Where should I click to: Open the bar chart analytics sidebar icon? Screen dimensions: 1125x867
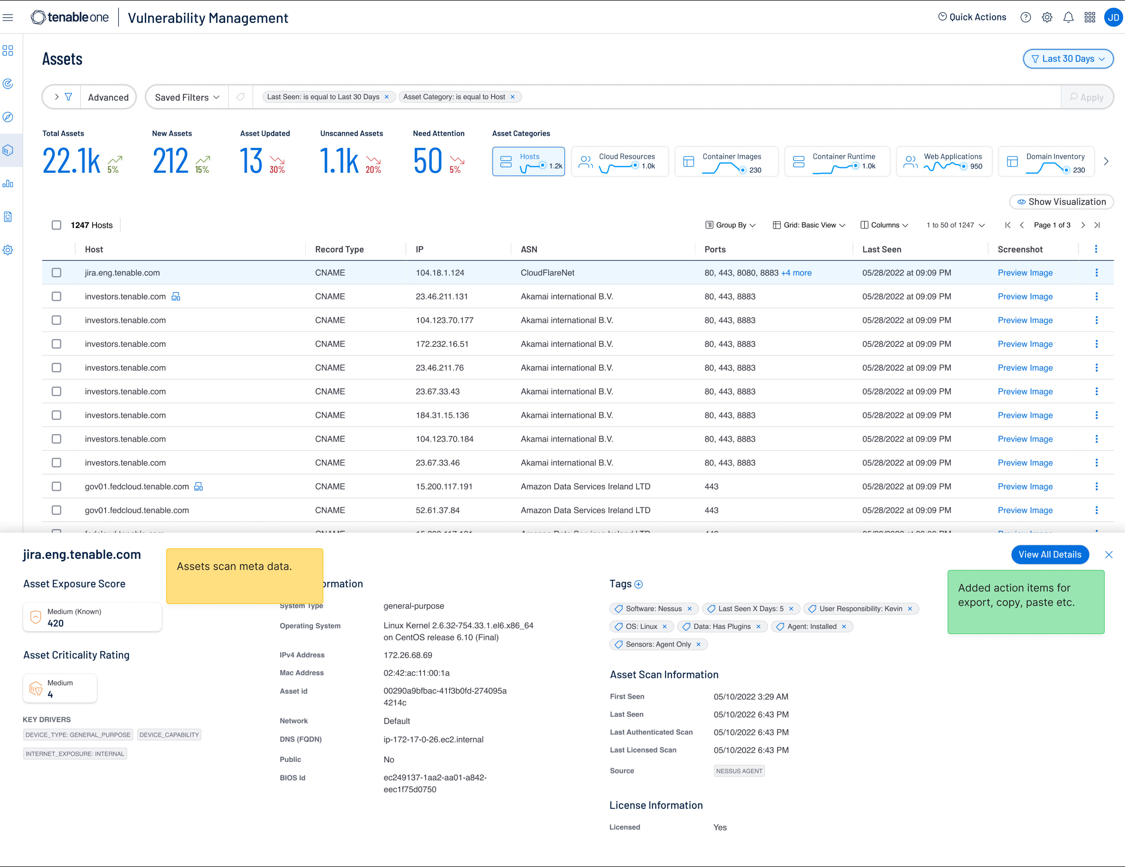coord(8,184)
